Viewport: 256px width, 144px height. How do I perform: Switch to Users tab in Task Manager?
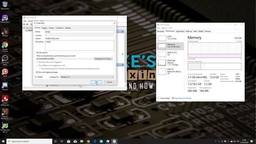point(195,31)
